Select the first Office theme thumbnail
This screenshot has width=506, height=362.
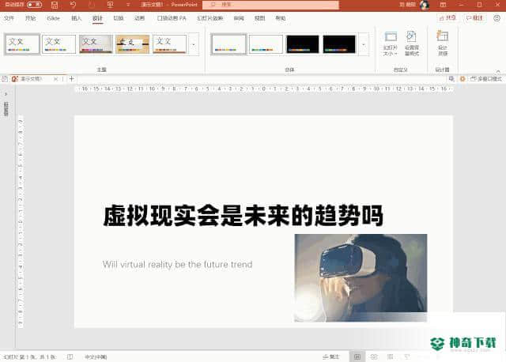pos(22,44)
